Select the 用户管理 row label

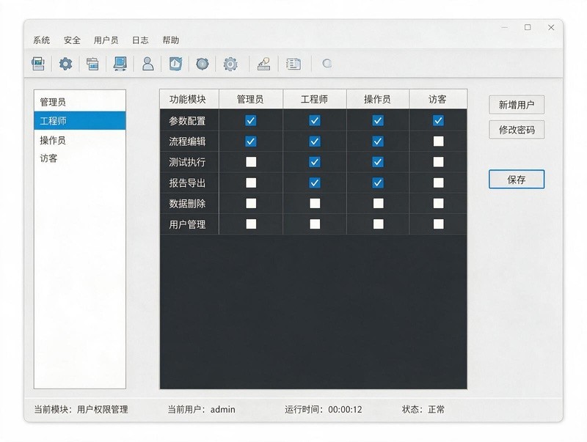click(187, 224)
